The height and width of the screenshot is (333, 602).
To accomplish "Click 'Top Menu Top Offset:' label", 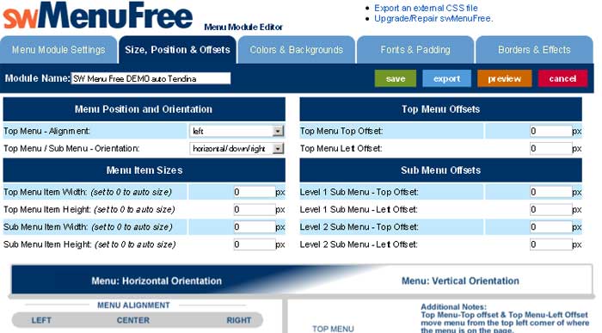I will pos(341,131).
